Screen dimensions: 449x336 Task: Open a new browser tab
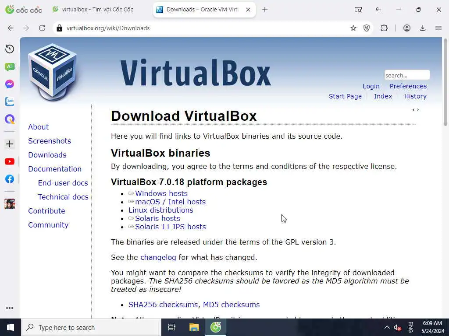pyautogui.click(x=265, y=10)
